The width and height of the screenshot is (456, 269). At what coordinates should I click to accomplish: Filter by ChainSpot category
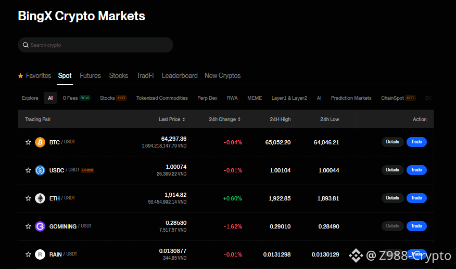click(x=398, y=98)
